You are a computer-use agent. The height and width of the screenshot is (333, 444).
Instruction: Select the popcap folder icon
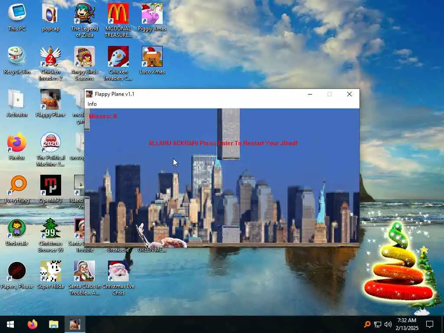click(50, 17)
